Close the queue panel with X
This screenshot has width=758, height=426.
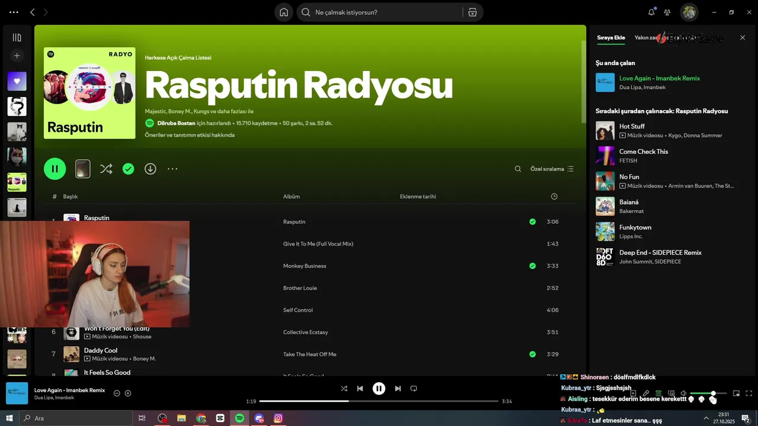click(743, 37)
